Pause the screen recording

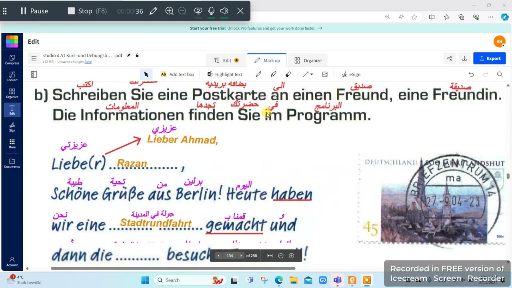pos(34,11)
